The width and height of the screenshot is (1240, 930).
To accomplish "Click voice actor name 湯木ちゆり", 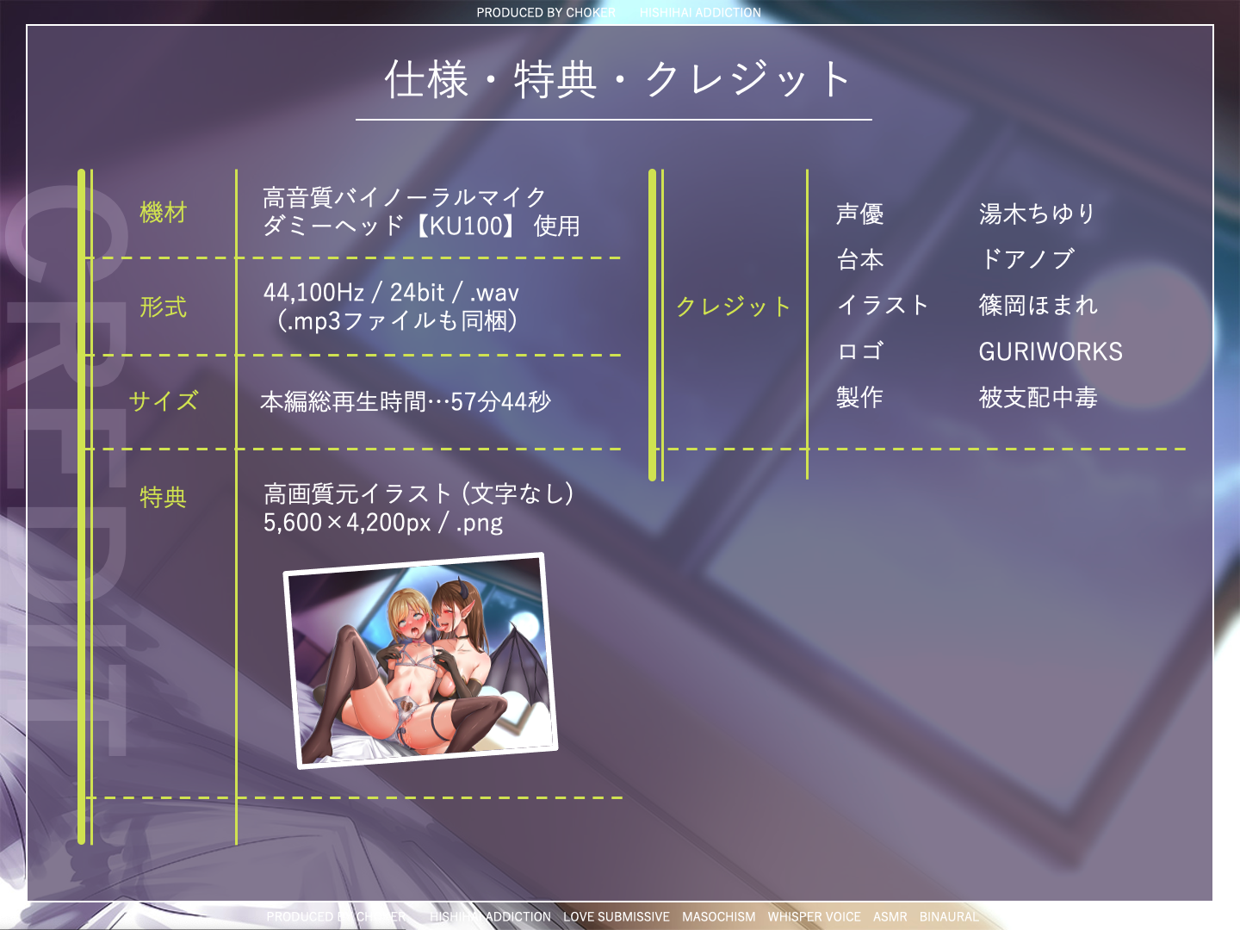I will tap(1037, 214).
